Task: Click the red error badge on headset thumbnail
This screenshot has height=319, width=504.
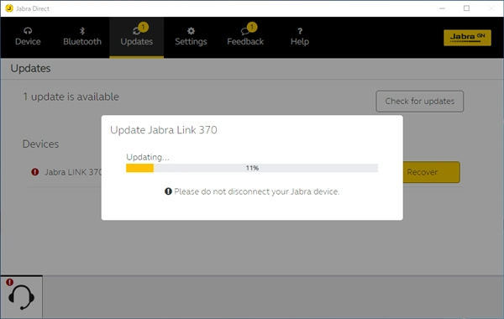Action: [x=9, y=282]
